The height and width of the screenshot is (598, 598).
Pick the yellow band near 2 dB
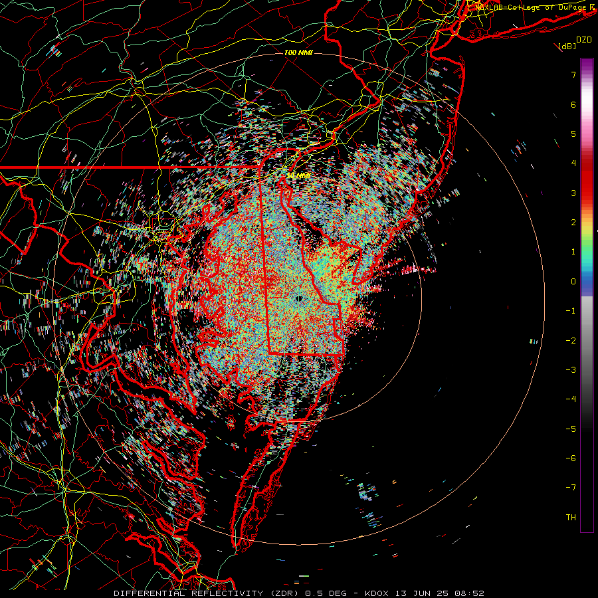[587, 225]
